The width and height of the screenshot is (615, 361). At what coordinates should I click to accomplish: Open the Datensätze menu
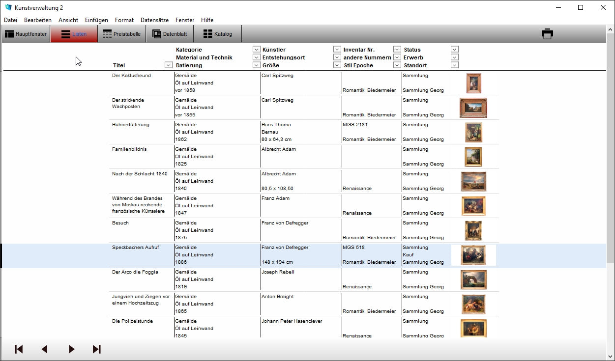click(154, 20)
